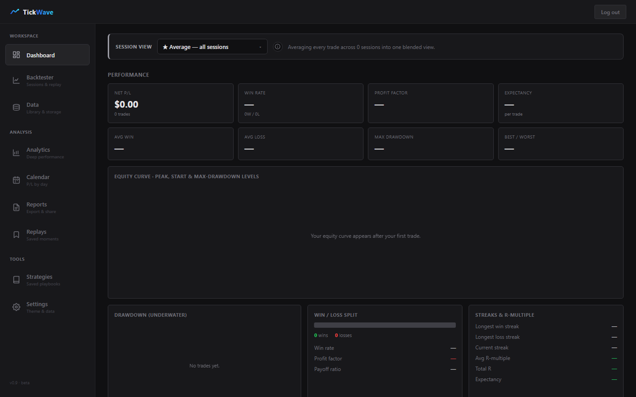Open Settings theme & data
The height and width of the screenshot is (397, 636).
pyautogui.click(x=47, y=307)
